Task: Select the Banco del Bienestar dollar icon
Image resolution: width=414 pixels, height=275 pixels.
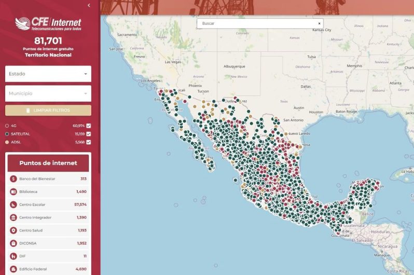Action: point(13,179)
